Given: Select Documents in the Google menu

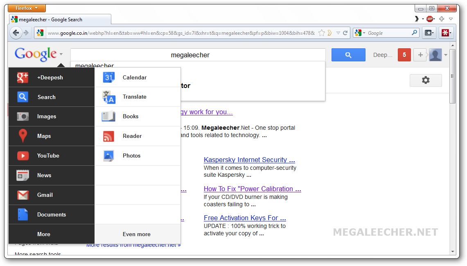Looking at the screenshot, I should click(51, 214).
